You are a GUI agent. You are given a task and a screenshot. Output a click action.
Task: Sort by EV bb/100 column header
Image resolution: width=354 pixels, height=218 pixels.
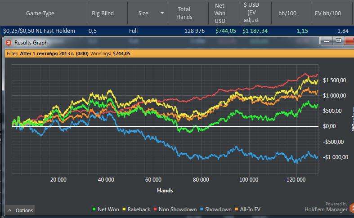coord(328,13)
